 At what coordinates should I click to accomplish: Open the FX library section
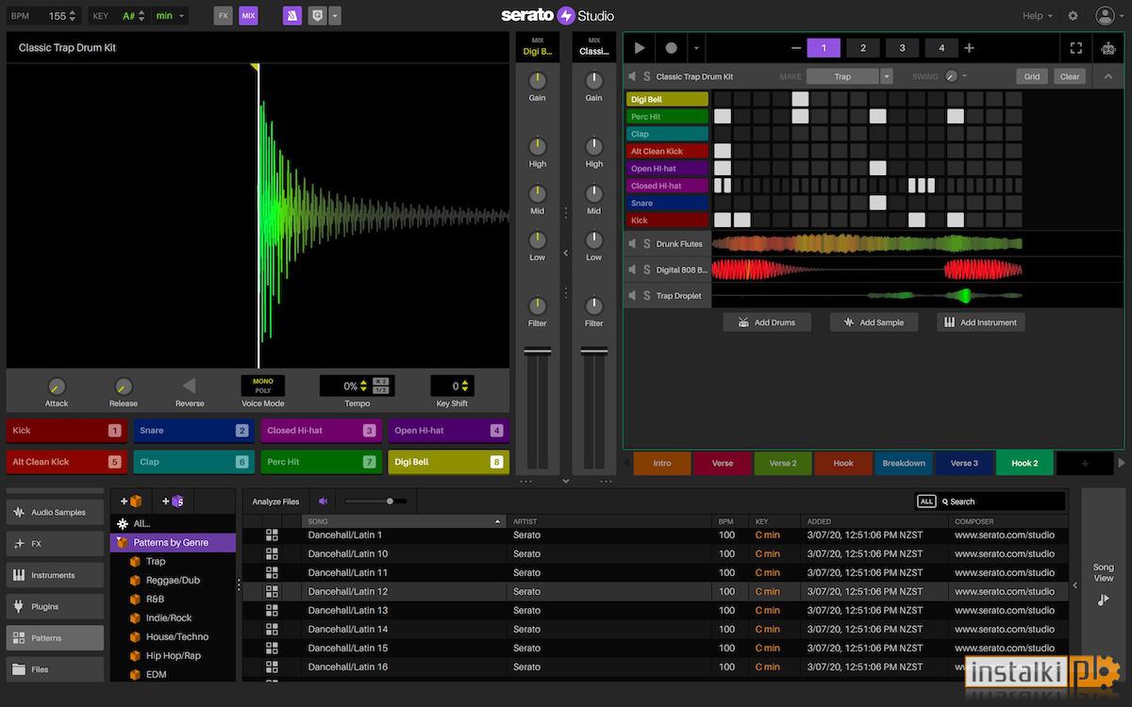click(x=56, y=544)
